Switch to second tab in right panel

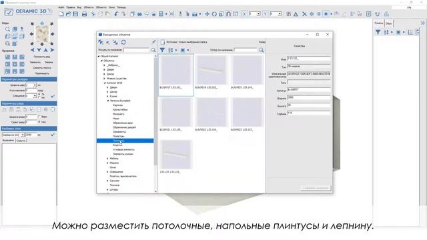point(388,23)
